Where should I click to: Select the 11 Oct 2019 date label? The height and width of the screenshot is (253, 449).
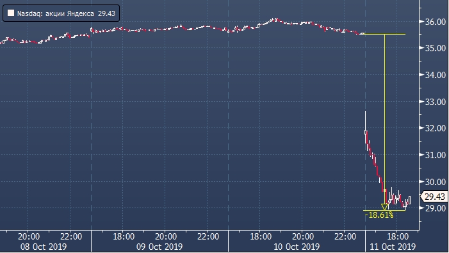click(x=393, y=247)
